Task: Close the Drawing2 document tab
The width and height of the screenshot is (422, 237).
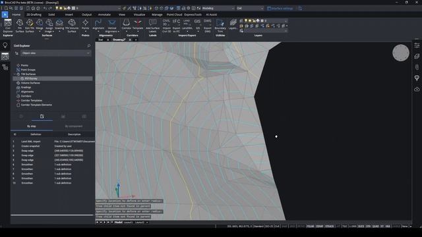Action: click(x=130, y=39)
